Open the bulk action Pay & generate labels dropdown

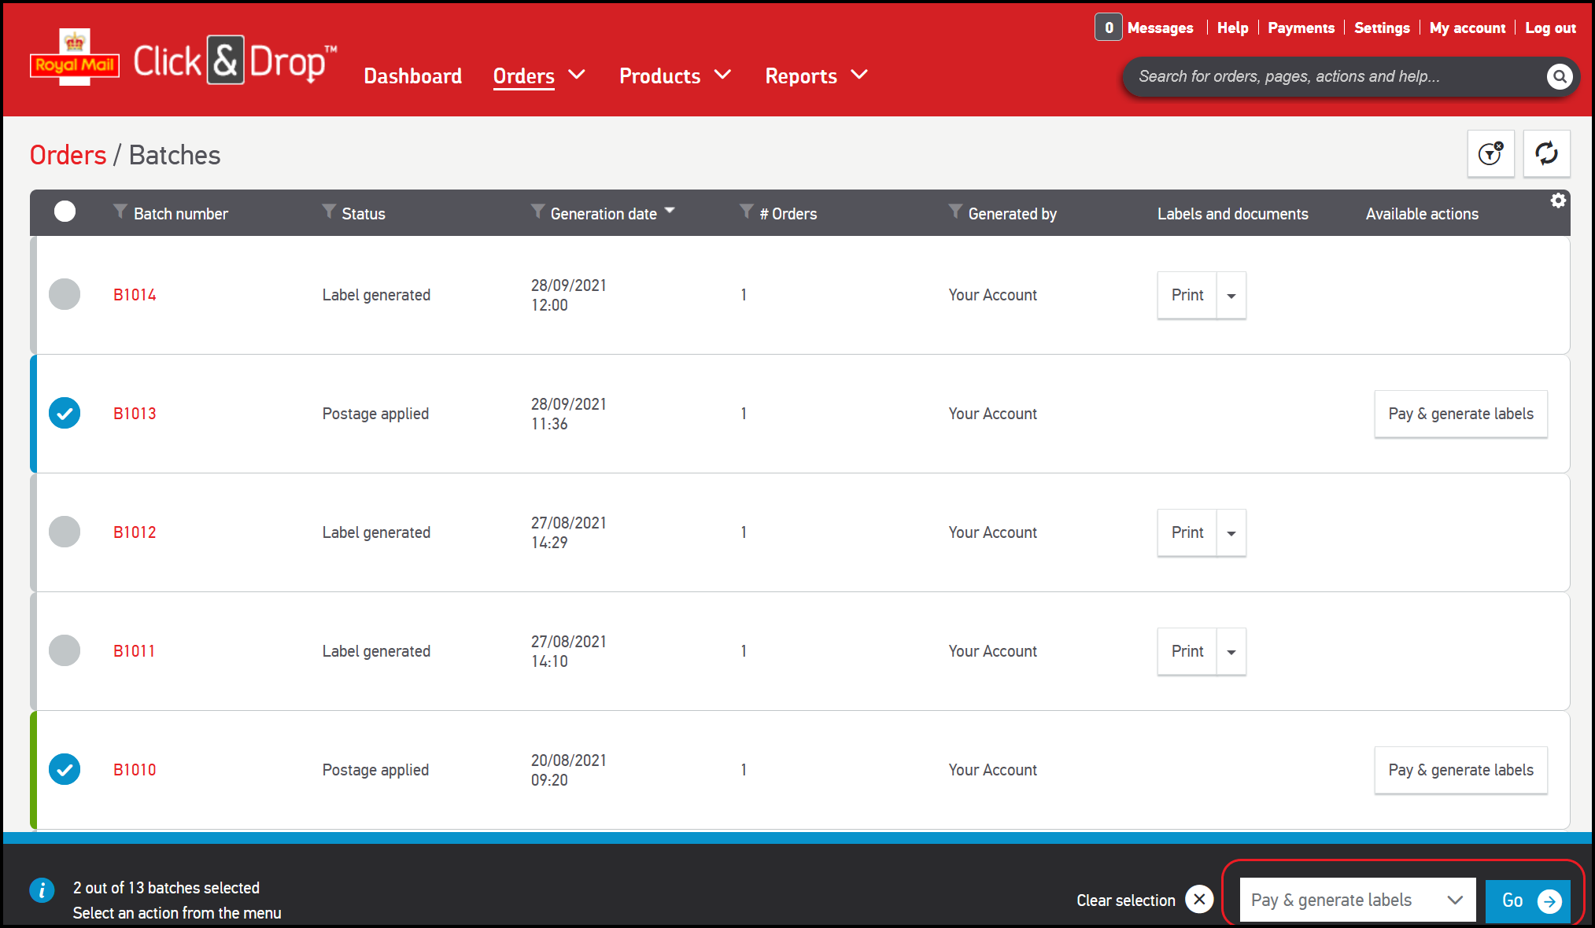(x=1357, y=900)
